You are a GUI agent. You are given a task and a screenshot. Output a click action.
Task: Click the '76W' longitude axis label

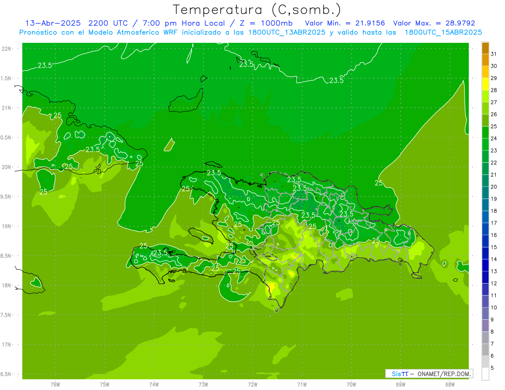[55, 384]
